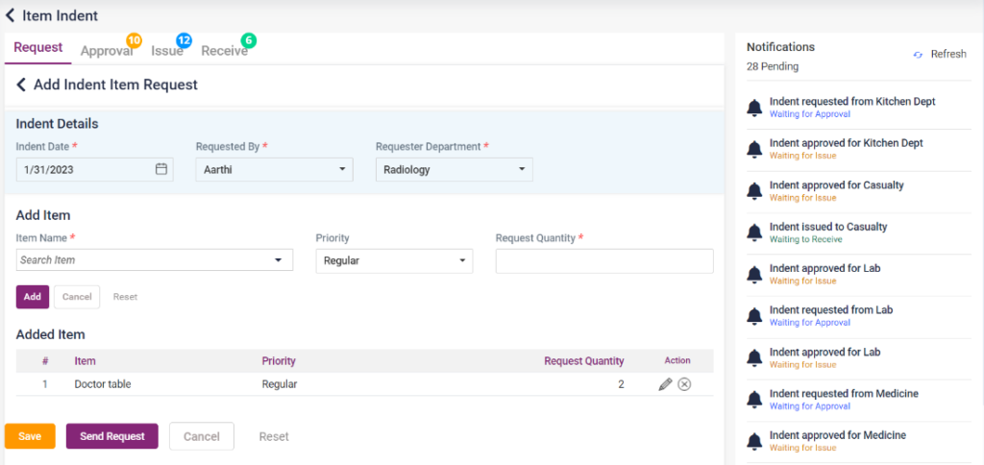Open the Indent Date calendar icon
Screen dimensions: 984x465
coord(161,169)
